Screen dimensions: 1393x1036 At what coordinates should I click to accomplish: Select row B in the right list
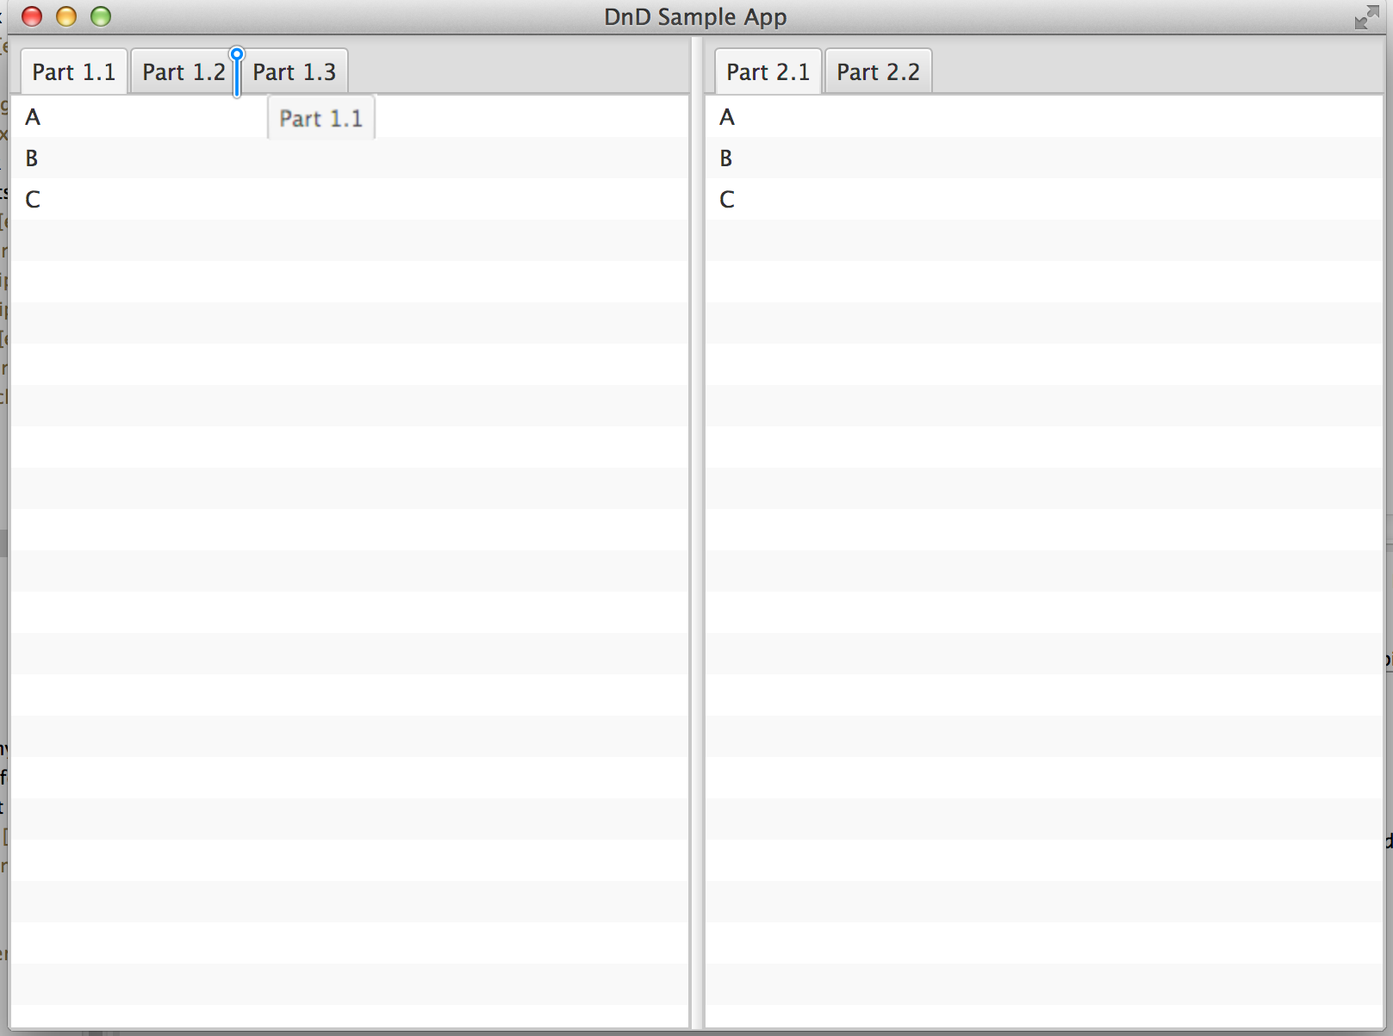pyautogui.click(x=1044, y=158)
